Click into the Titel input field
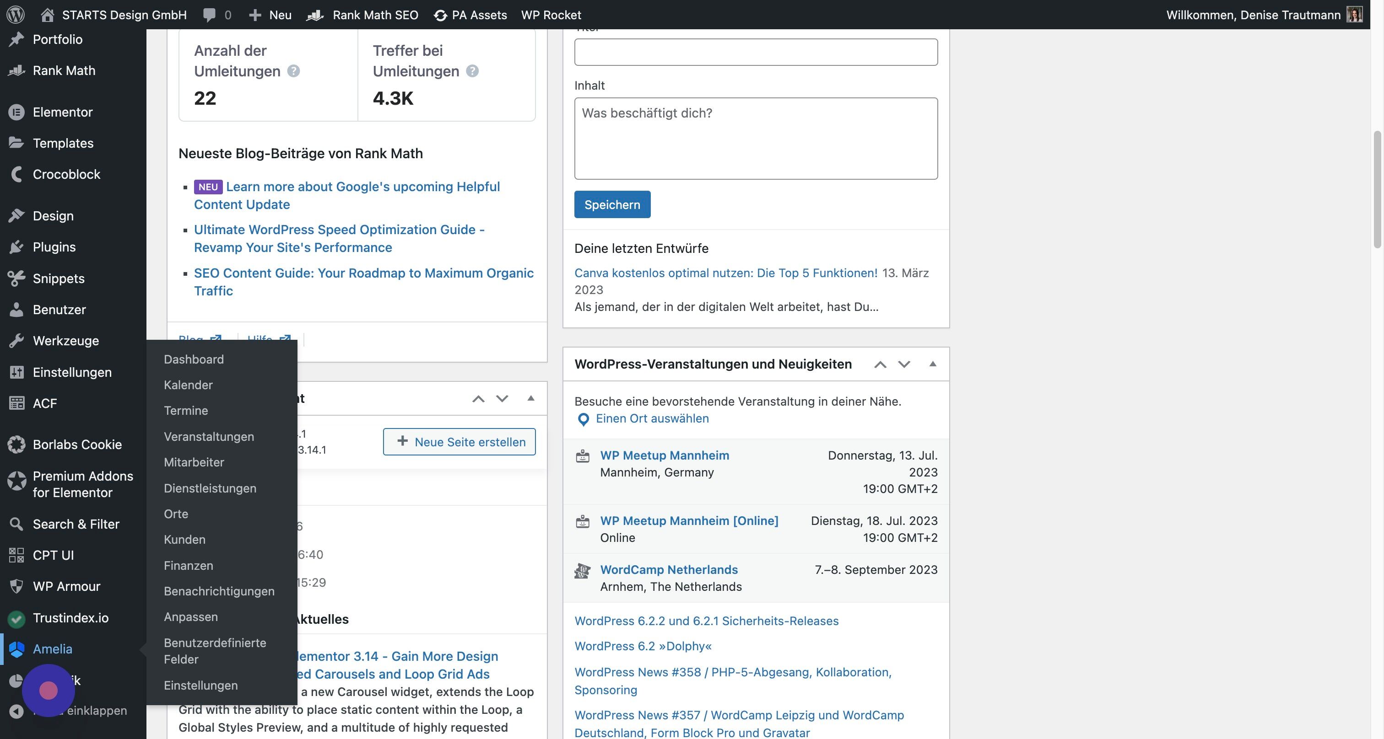Screen dimensions: 1384x739 (756, 52)
